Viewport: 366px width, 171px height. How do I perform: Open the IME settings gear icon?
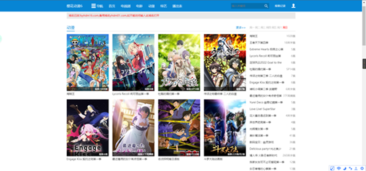362,168
